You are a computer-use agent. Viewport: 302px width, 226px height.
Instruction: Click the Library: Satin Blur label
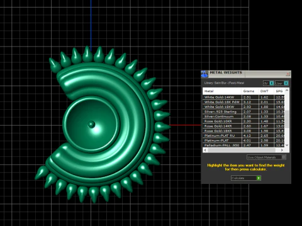224,83
